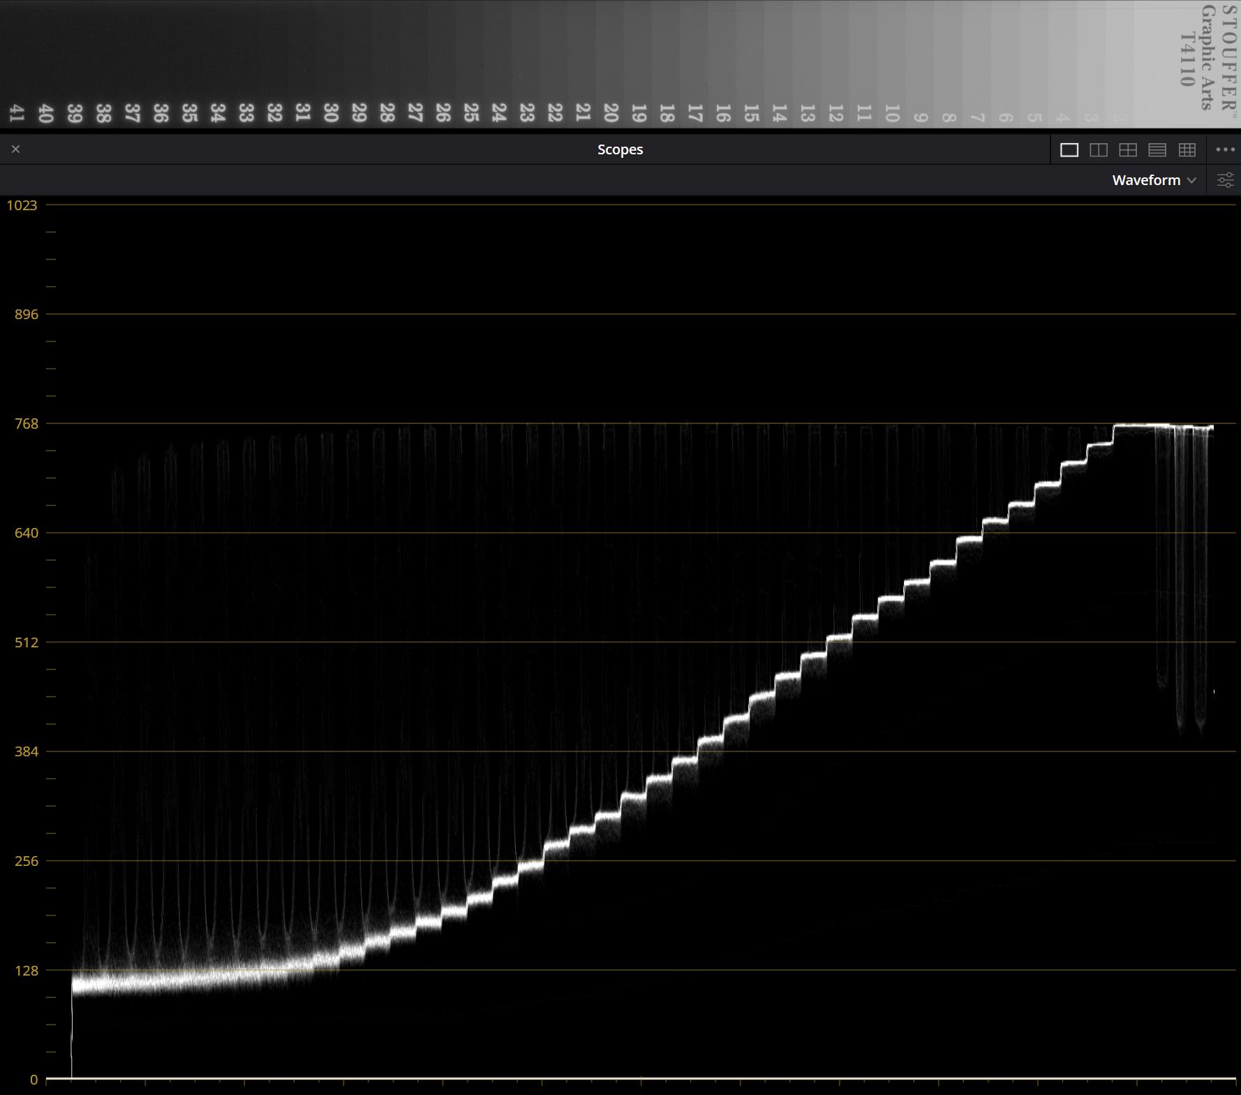Open the Waveform settings sliders icon

(1225, 180)
